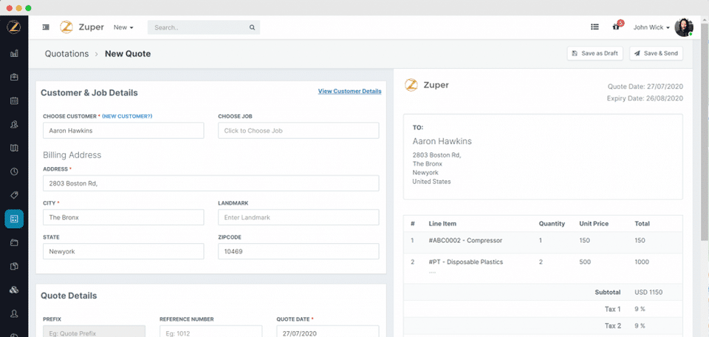
Task: Open the folder sidebar icon
Action: 14,242
